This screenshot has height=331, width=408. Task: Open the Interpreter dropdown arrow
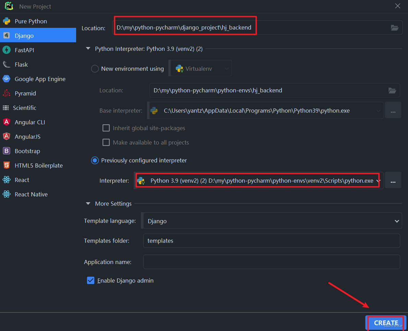point(378,181)
